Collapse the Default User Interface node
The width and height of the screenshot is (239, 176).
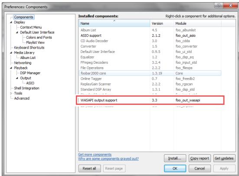pos(17,33)
